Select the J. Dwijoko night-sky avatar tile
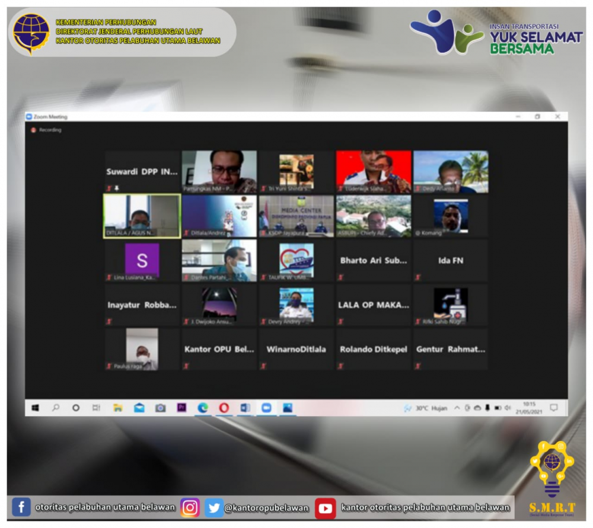This screenshot has width=593, height=528. [x=219, y=305]
